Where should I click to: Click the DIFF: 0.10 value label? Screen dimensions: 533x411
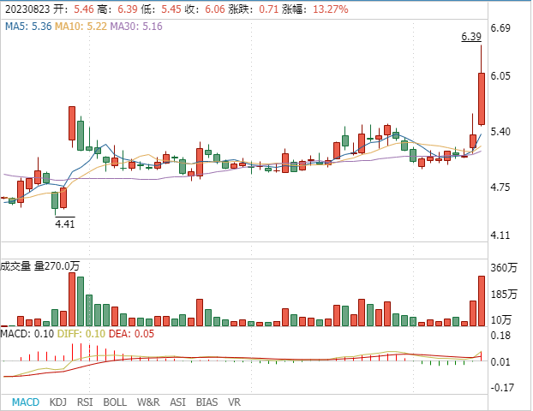[81, 334]
